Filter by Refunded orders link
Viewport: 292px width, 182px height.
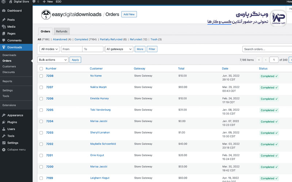136,39
